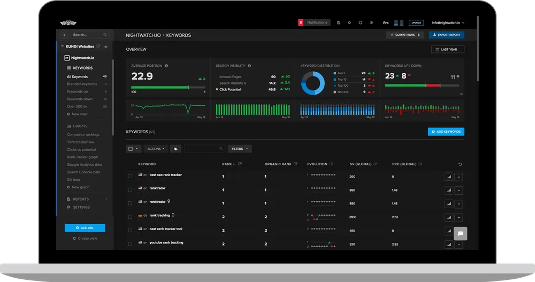Click the search magnifier in sidebar
This screenshot has height=282, width=535.
click(105, 35)
